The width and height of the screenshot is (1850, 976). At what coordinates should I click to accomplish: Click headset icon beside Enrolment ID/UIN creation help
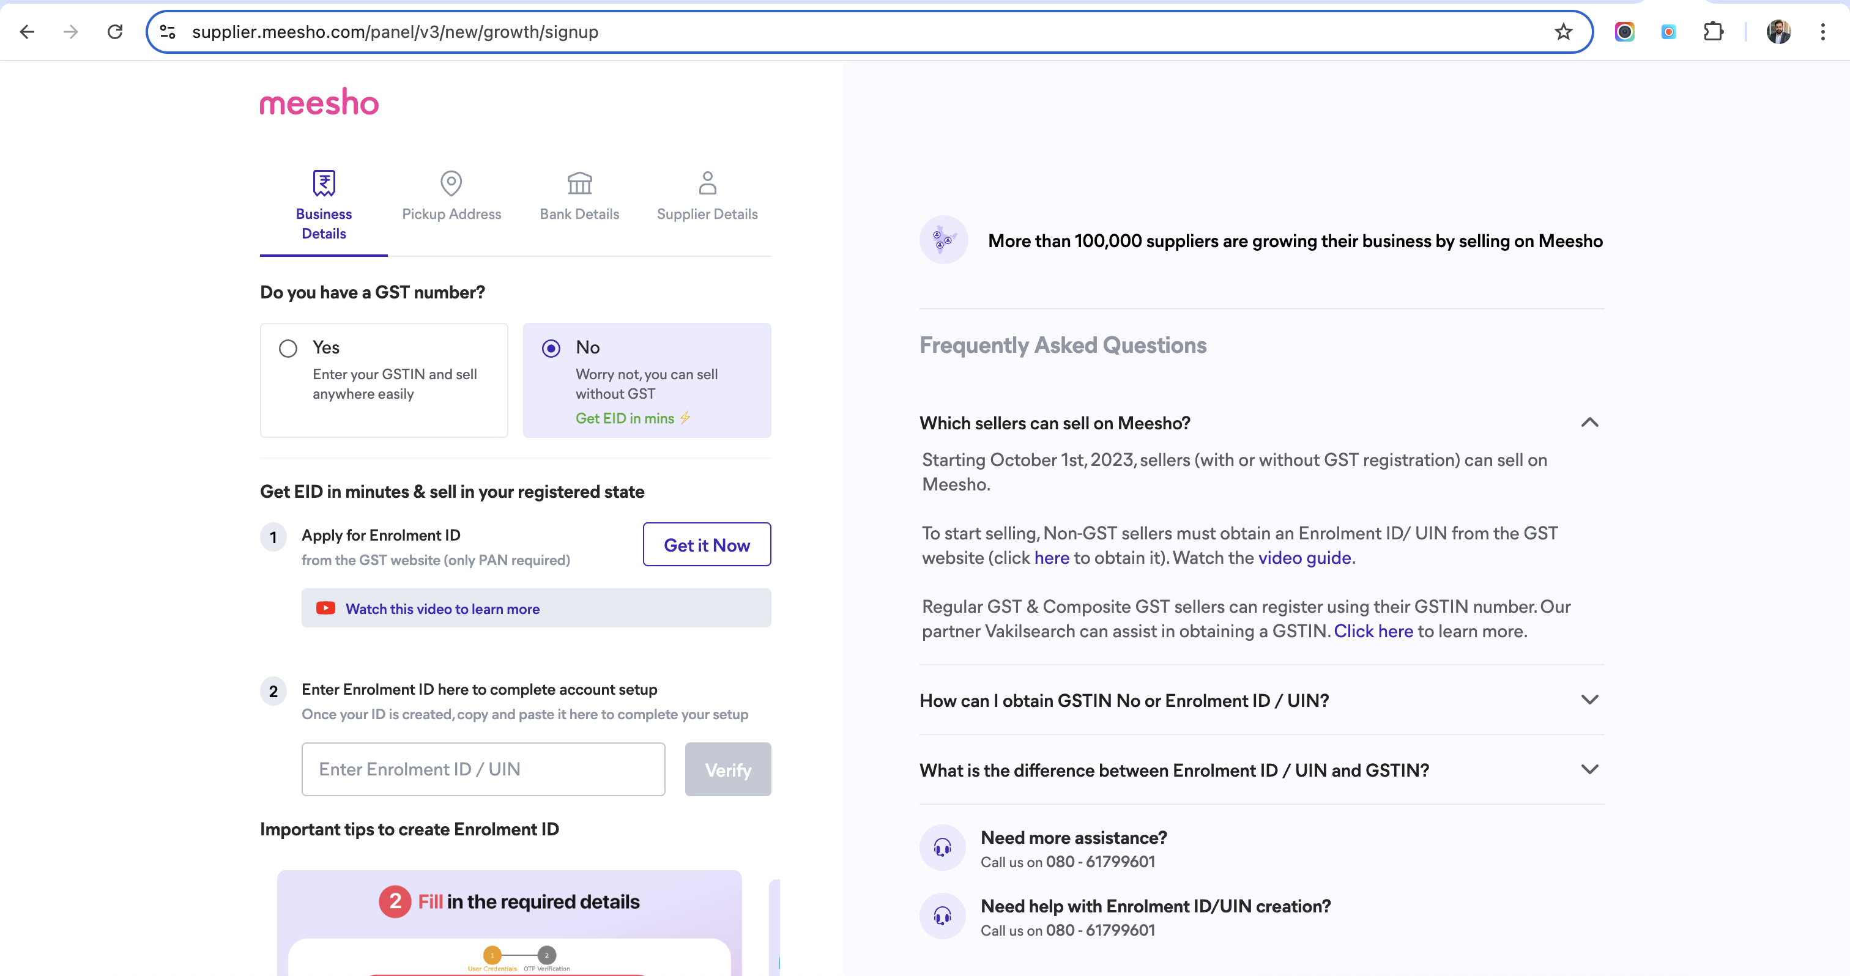[x=942, y=915]
